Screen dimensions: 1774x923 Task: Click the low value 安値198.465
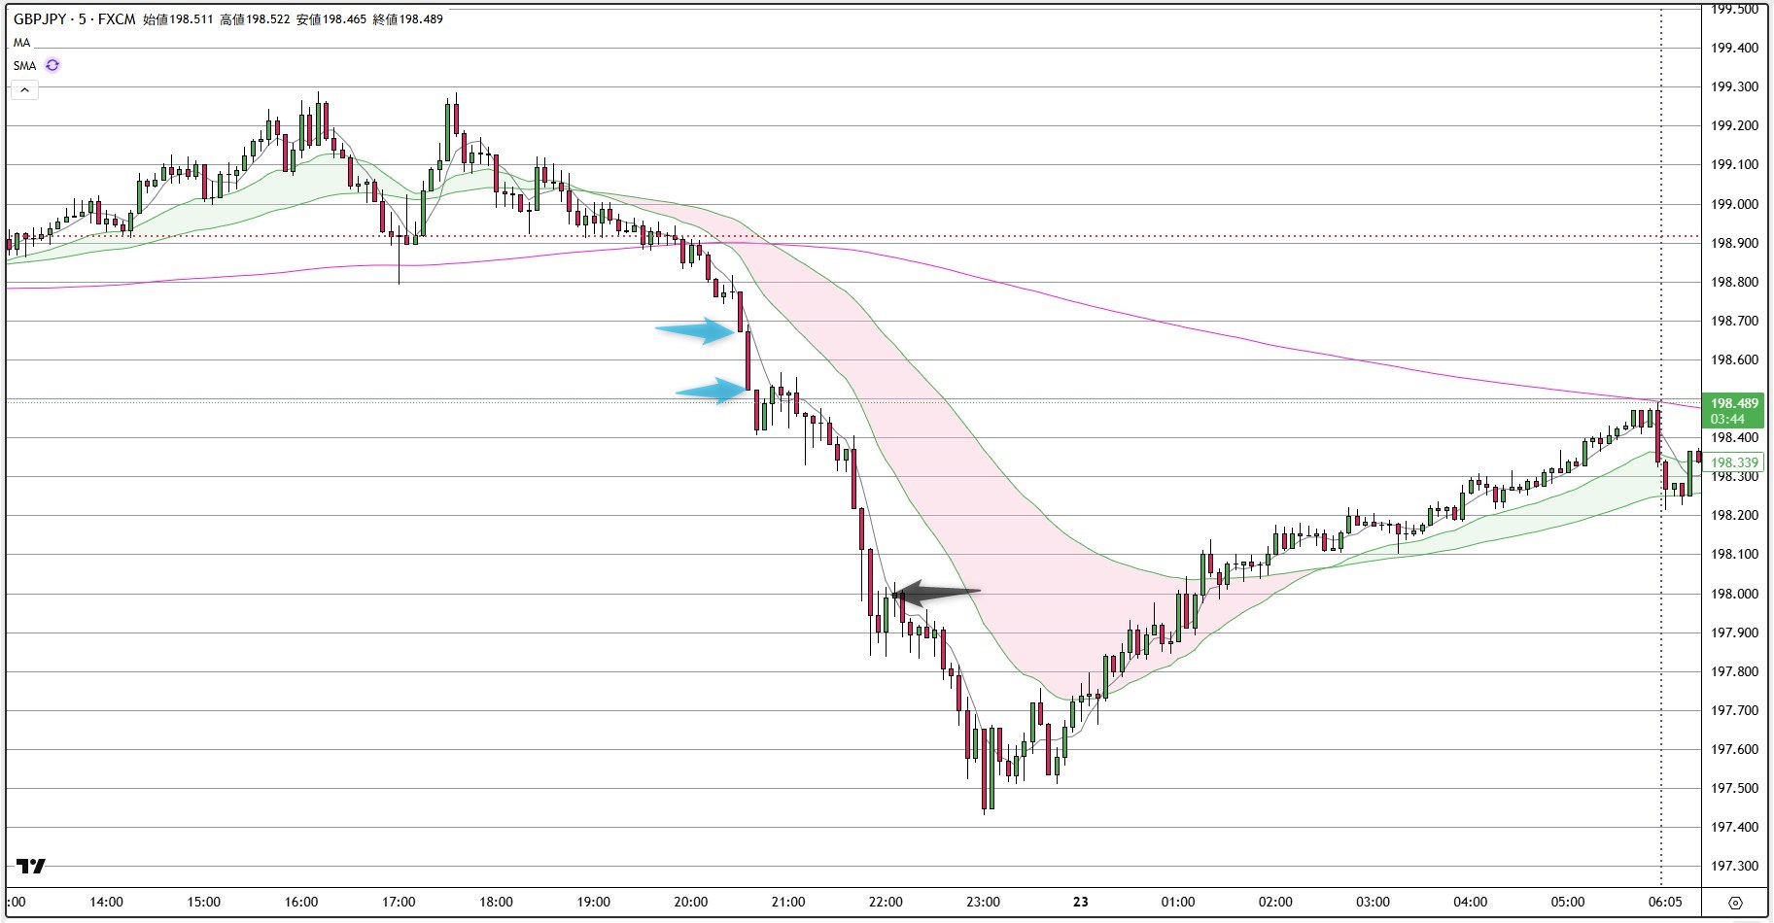tap(331, 18)
